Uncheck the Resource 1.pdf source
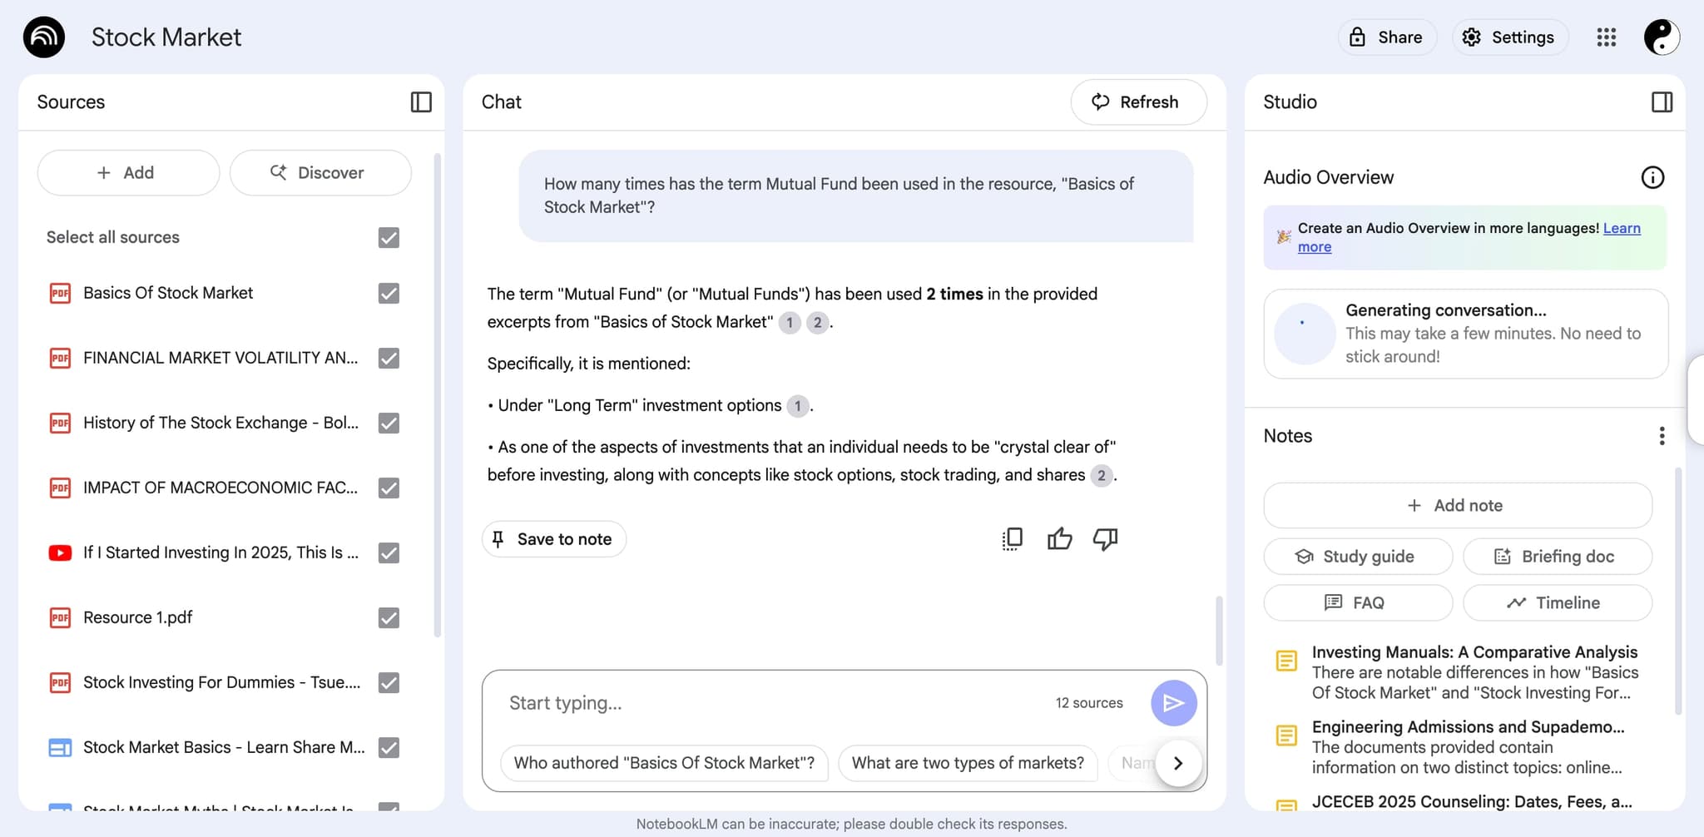 (389, 618)
